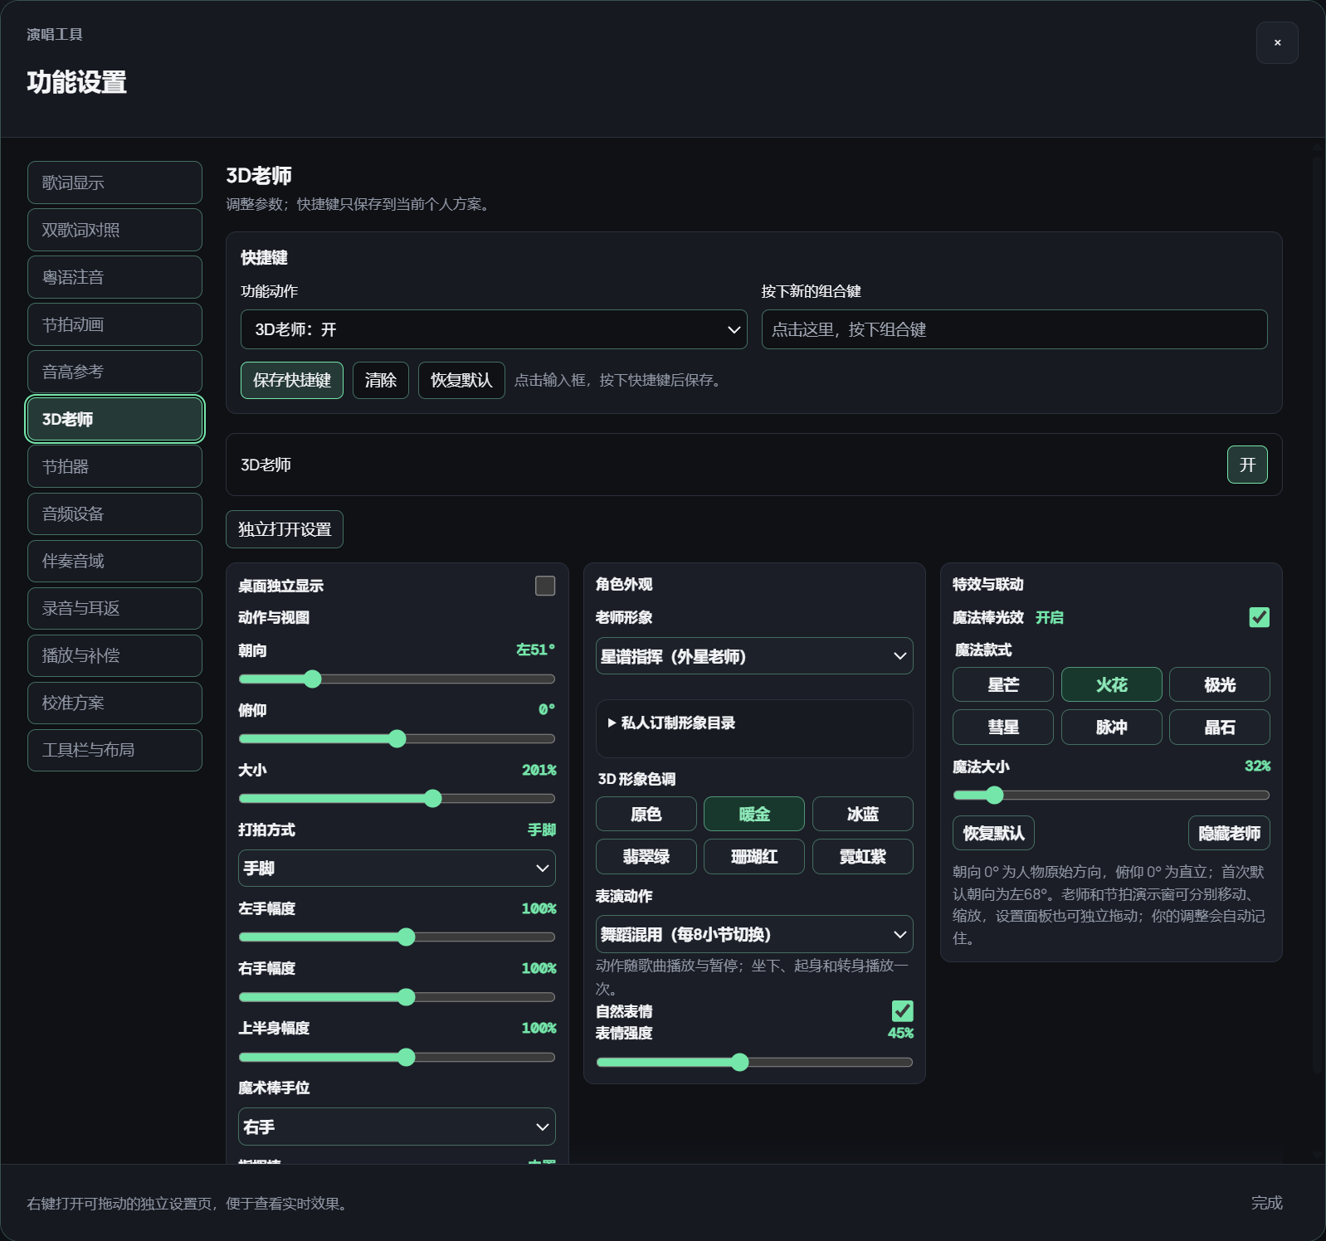This screenshot has width=1326, height=1241.
Task: Select the 火花 magic style
Action: click(x=1111, y=685)
